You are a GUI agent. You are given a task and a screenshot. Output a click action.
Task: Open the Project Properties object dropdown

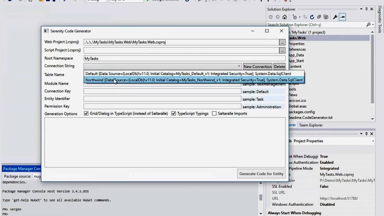click(x=373, y=141)
